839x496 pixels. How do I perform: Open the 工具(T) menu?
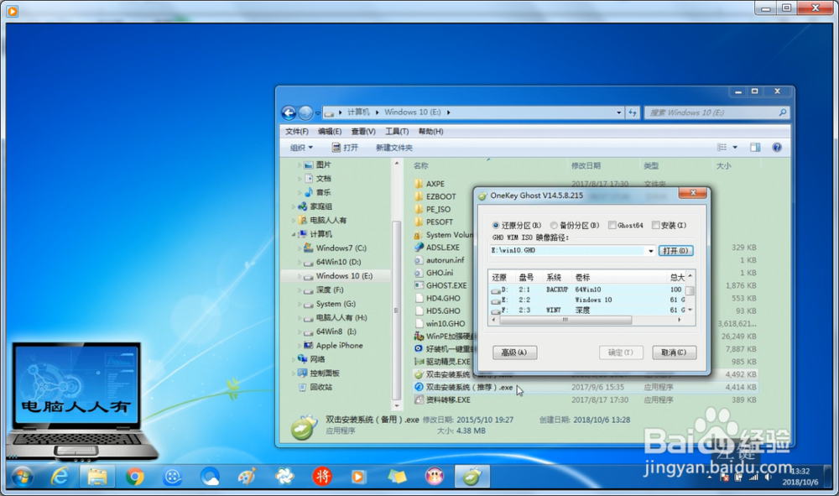pos(397,131)
